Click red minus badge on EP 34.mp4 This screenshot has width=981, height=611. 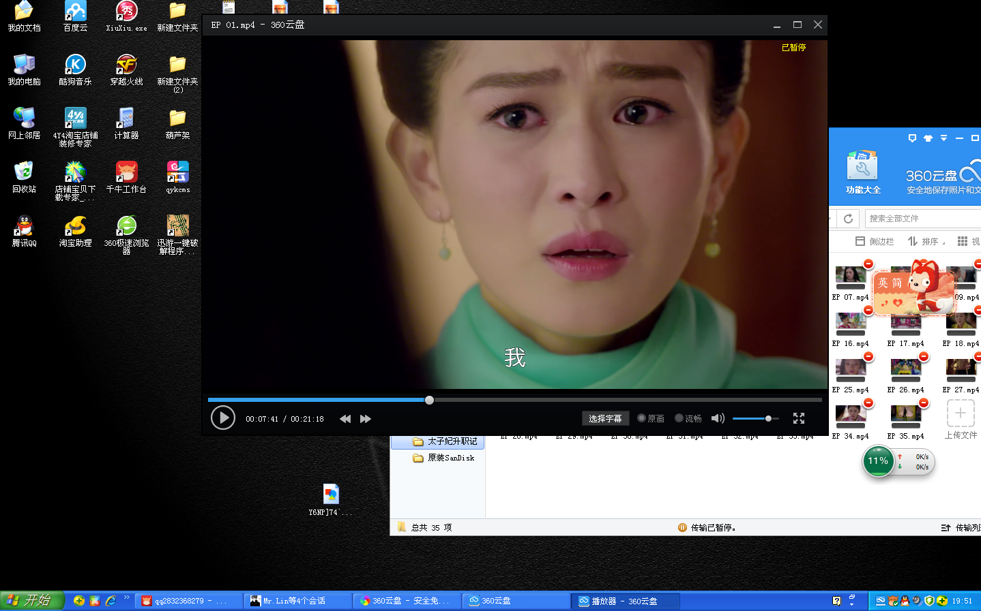[868, 403]
